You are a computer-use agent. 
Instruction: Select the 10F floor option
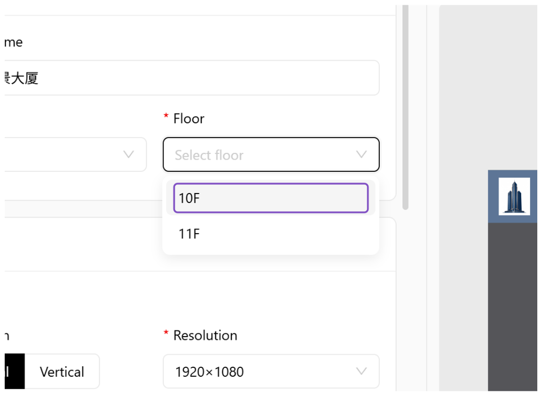(271, 198)
